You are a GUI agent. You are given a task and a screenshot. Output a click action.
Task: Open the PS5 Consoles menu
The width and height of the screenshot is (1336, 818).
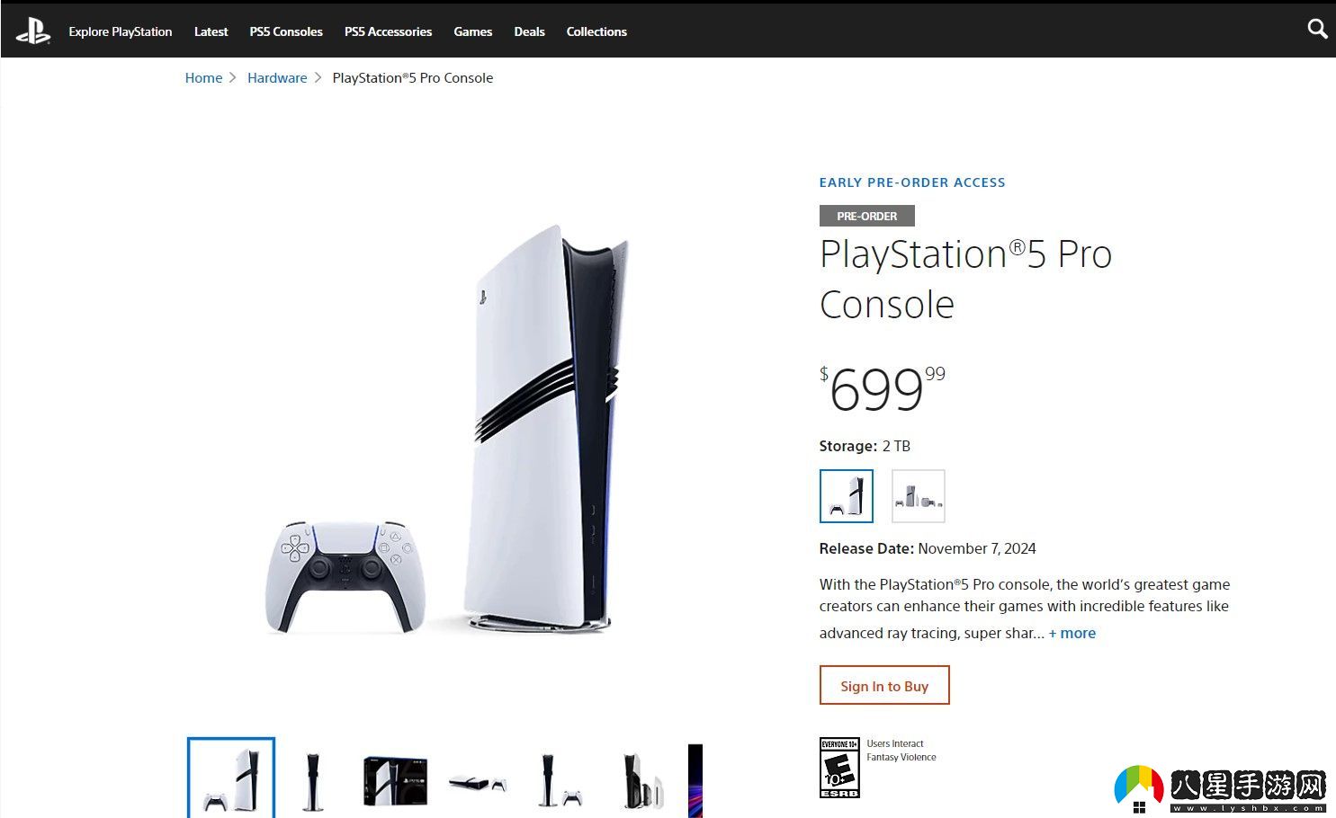point(286,31)
